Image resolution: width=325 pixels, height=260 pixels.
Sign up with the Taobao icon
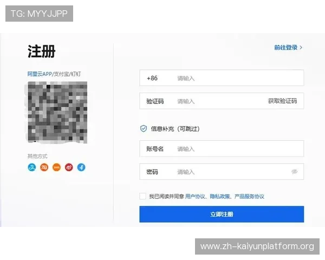click(44, 167)
